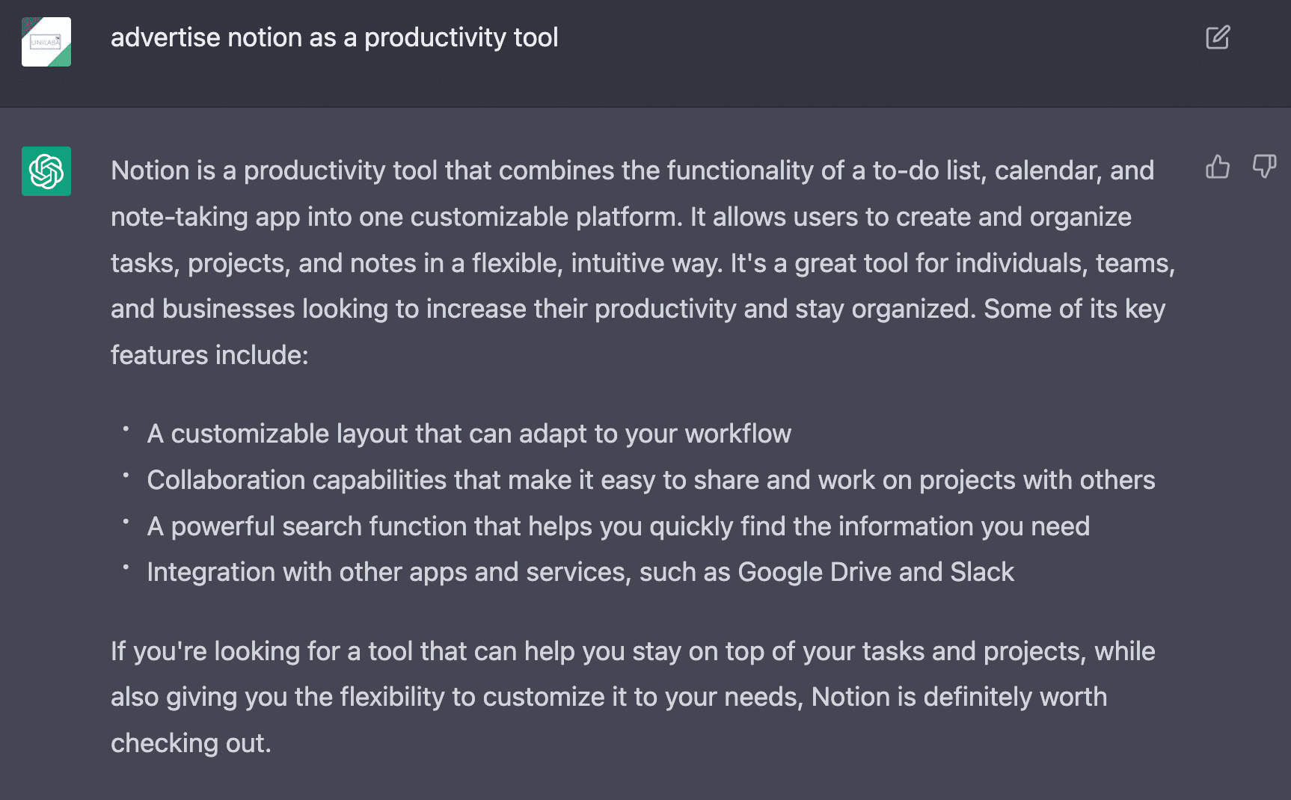Click the words "Google Drive" in the list

pos(815,572)
